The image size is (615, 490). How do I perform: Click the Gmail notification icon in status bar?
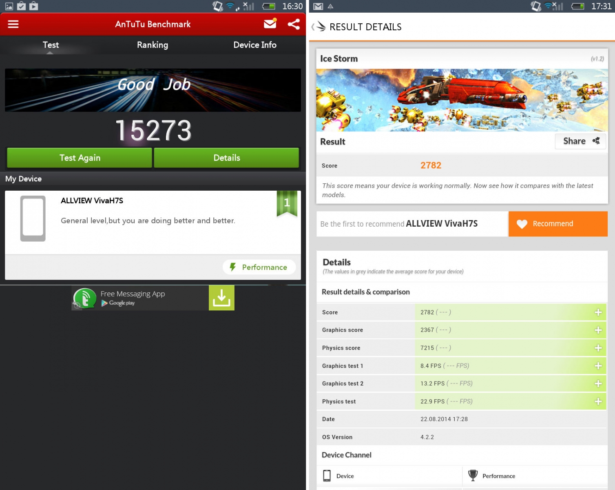click(x=318, y=6)
